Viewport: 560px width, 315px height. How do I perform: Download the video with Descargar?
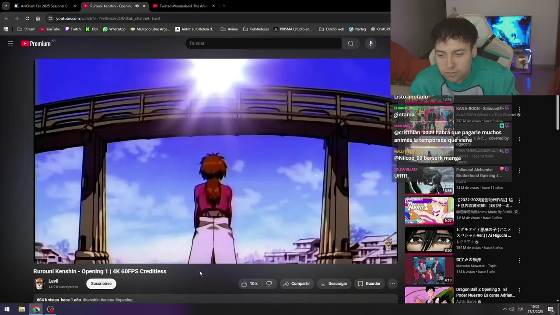point(334,283)
